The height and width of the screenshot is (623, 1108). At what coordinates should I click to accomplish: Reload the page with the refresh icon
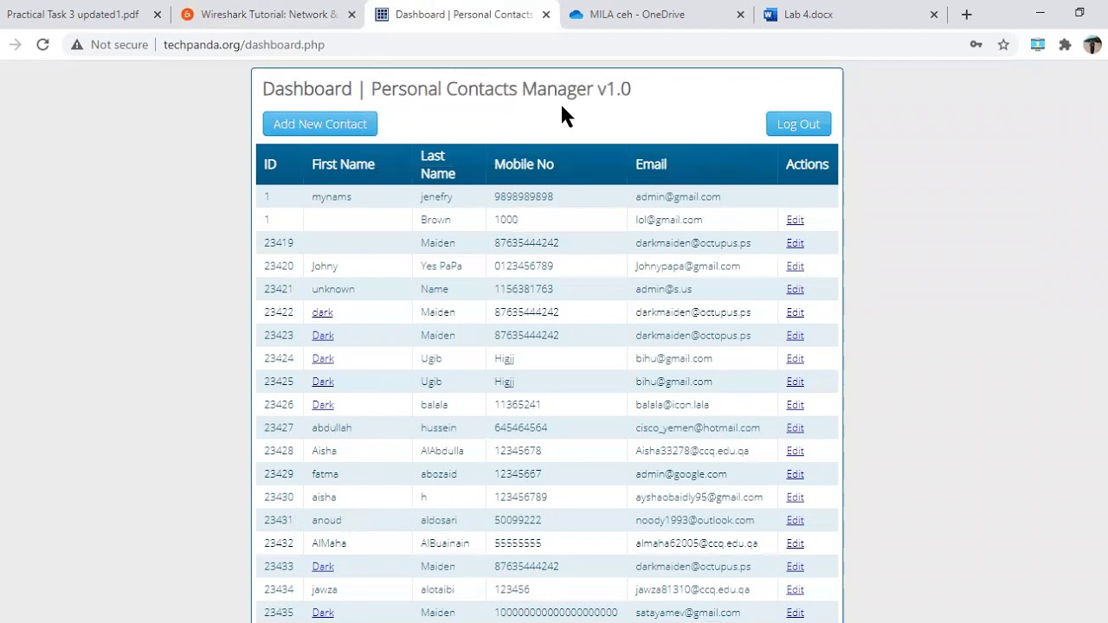tap(42, 45)
